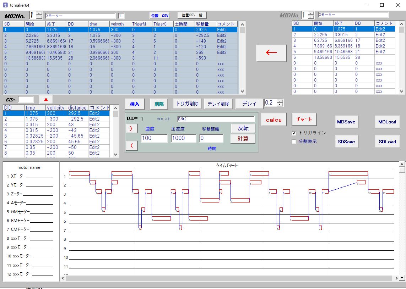Increase the left MIDNo. spinner value

pyautogui.click(x=39, y=13)
